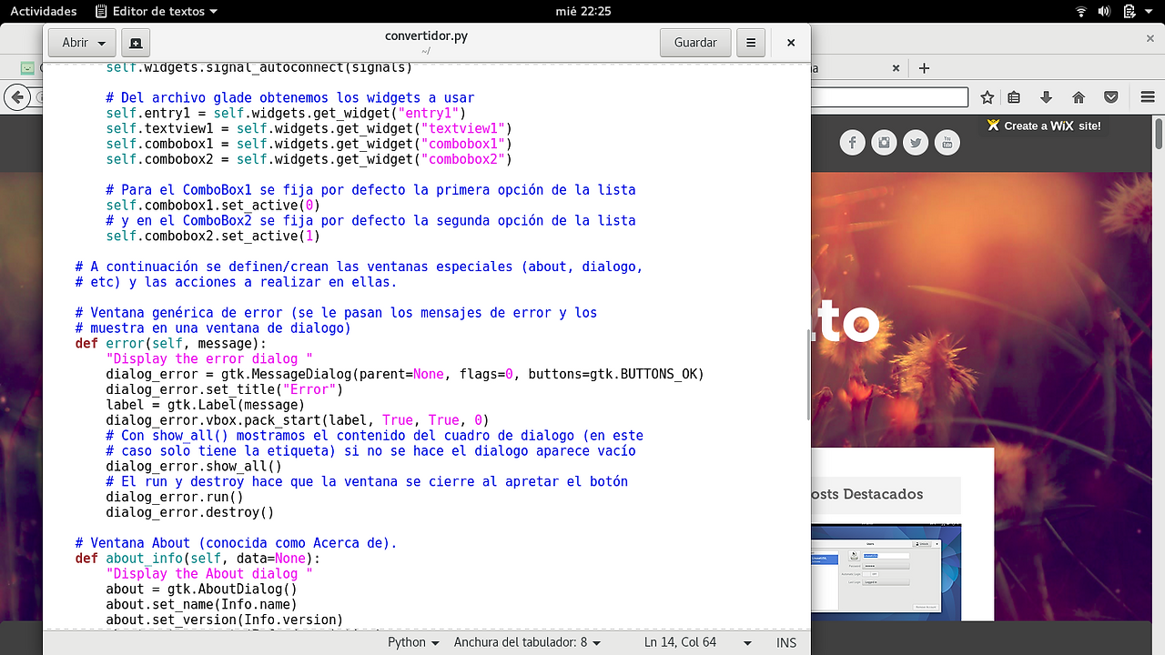The height and width of the screenshot is (655, 1165).
Task: Click the browser search field
Action: 889,97
